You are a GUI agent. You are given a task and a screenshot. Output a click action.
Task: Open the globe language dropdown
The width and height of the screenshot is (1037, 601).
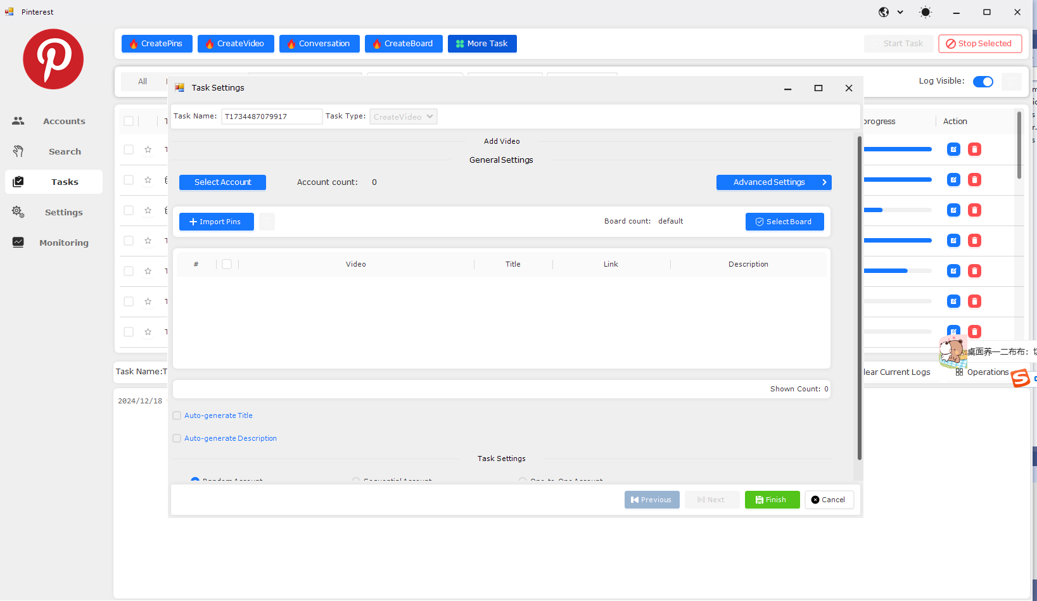890,12
